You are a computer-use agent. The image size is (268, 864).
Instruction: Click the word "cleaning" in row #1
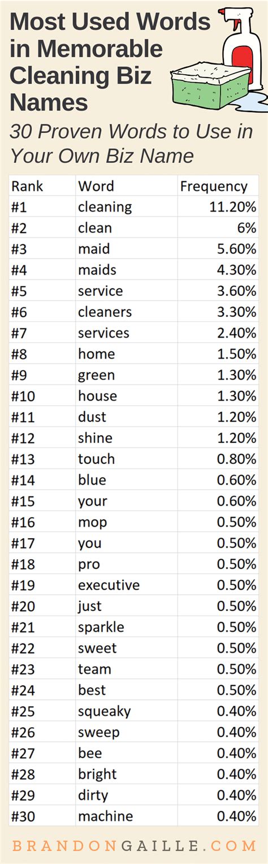(105, 207)
